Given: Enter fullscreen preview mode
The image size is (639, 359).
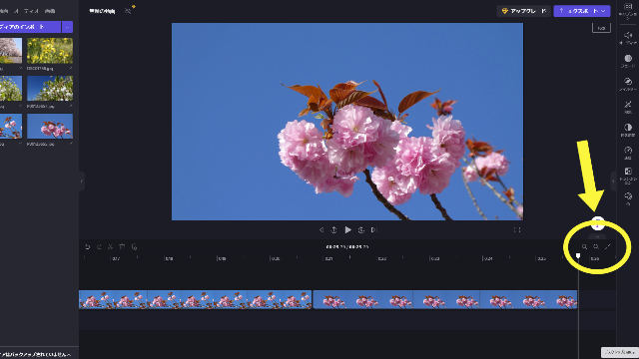Looking at the screenshot, I should (x=517, y=230).
